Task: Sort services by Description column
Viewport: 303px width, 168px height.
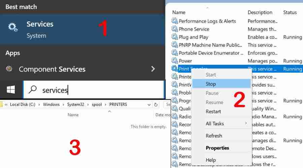Action: [x=260, y=12]
